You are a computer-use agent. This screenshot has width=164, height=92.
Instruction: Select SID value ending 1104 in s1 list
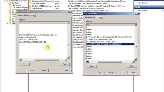tap(33, 42)
